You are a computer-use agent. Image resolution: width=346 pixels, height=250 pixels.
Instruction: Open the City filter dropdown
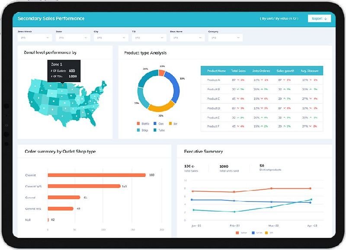point(111,38)
